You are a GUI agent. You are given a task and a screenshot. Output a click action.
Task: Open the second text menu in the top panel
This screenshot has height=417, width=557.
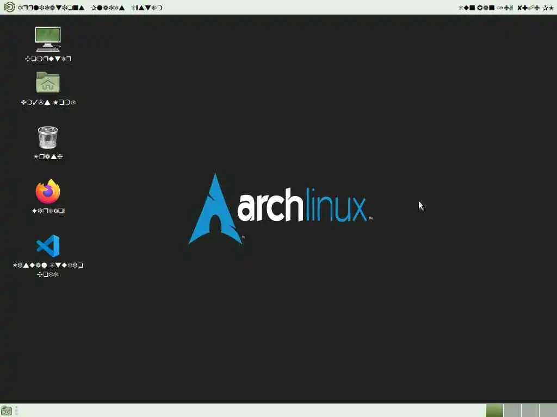pyautogui.click(x=108, y=8)
